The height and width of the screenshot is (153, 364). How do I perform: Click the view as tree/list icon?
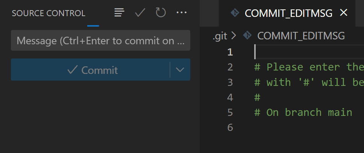tap(119, 13)
